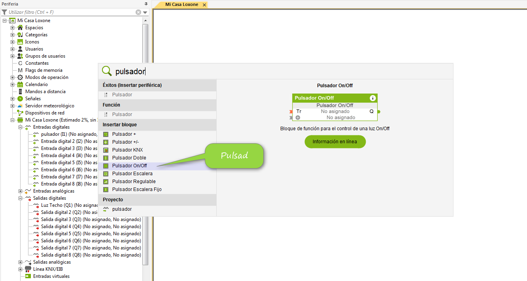Open the filter dropdown arrow
The image size is (527, 281).
pyautogui.click(x=145, y=12)
